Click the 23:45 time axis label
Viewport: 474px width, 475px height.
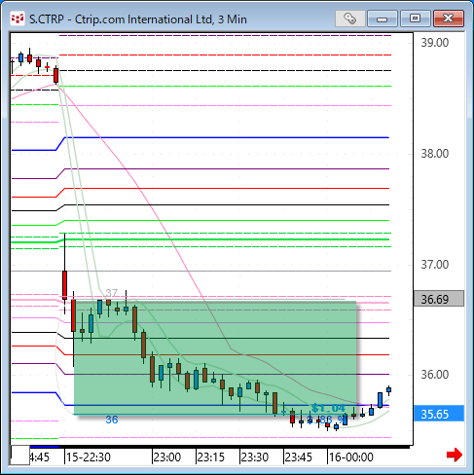[x=299, y=457]
